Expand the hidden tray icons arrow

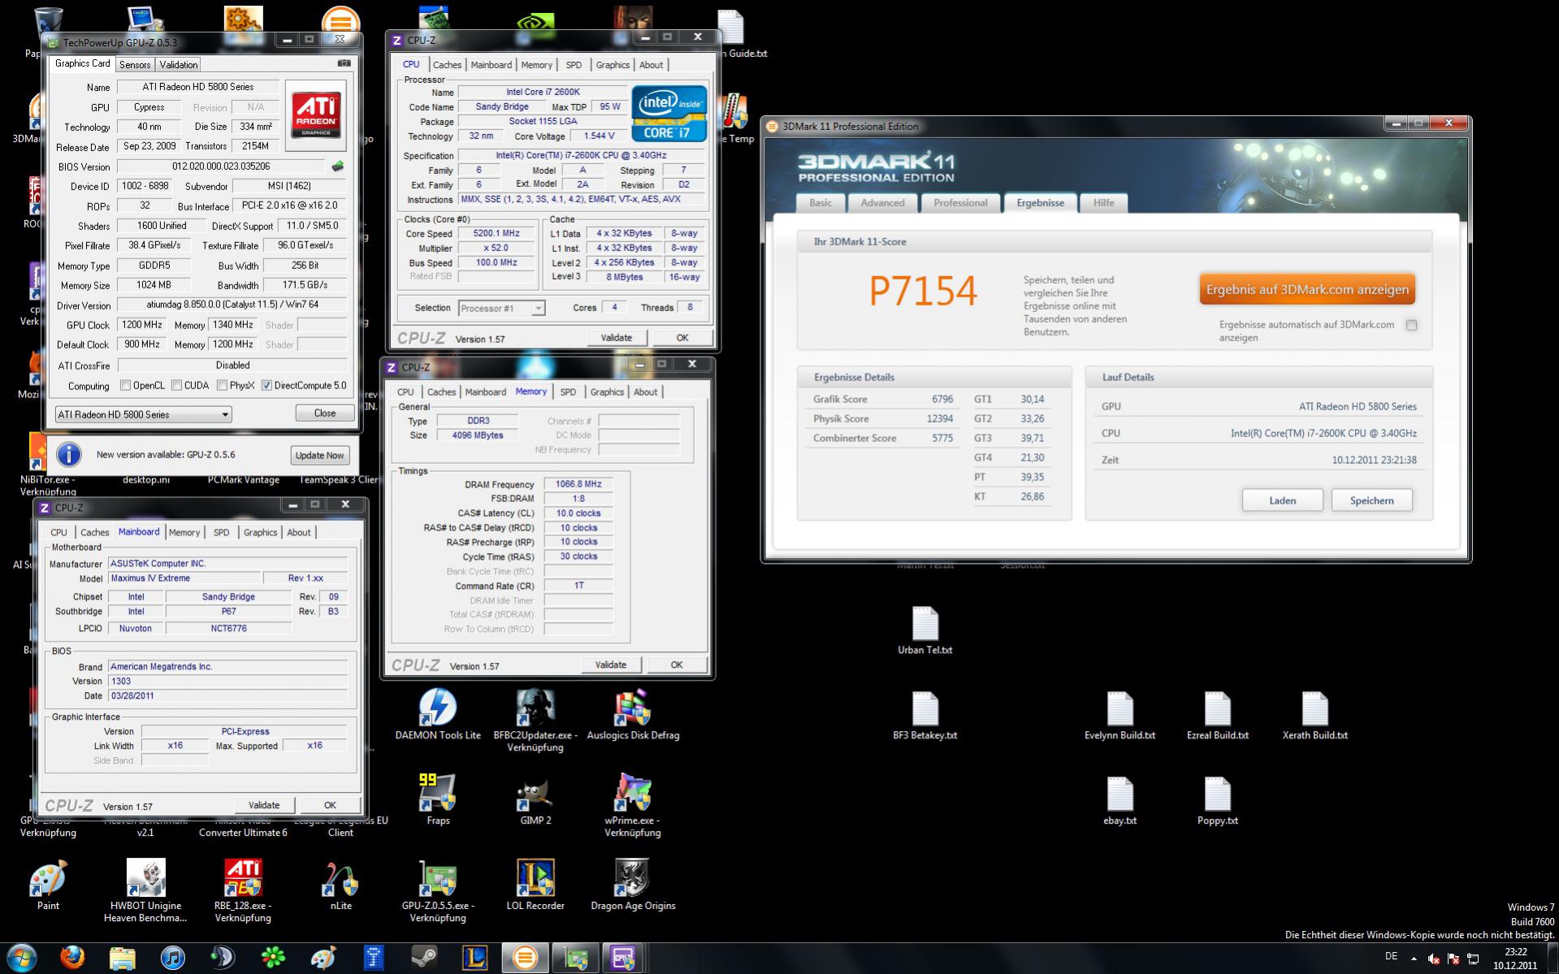click(1414, 959)
